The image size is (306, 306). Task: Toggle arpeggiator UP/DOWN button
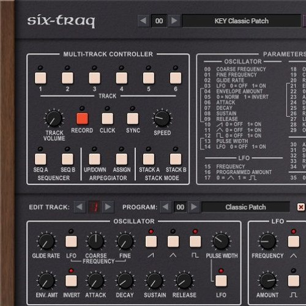pyautogui.click(x=95, y=159)
